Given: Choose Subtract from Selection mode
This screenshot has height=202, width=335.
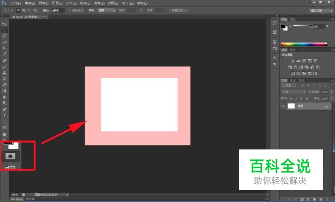Looking at the screenshot, I should (x=30, y=10).
